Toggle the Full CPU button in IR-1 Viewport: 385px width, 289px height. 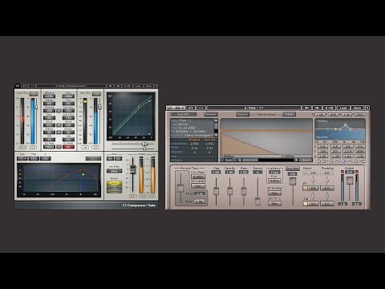[184, 114]
